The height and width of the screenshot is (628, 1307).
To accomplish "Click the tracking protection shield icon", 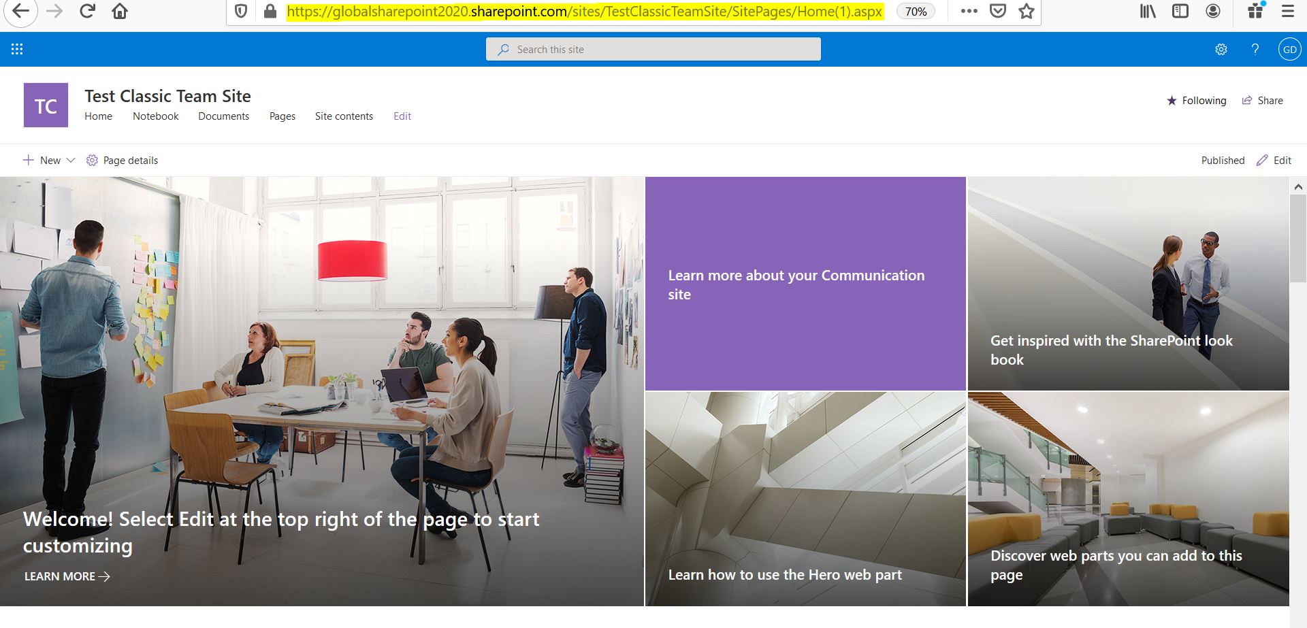I will (x=241, y=12).
